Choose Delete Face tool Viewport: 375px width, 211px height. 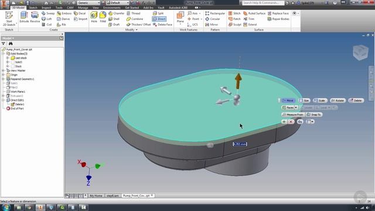pos(163,25)
